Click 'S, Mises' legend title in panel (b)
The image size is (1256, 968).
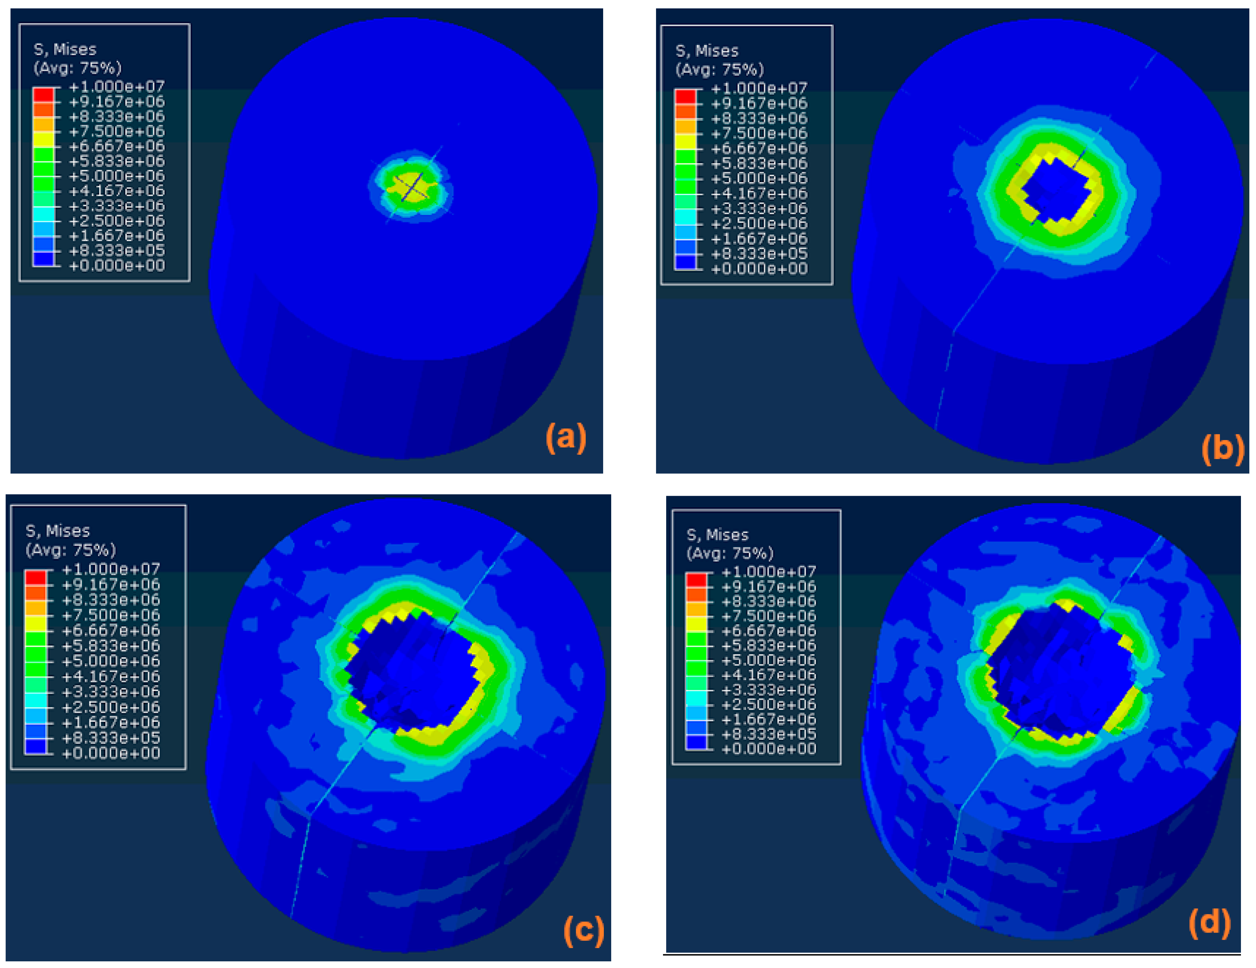click(707, 51)
